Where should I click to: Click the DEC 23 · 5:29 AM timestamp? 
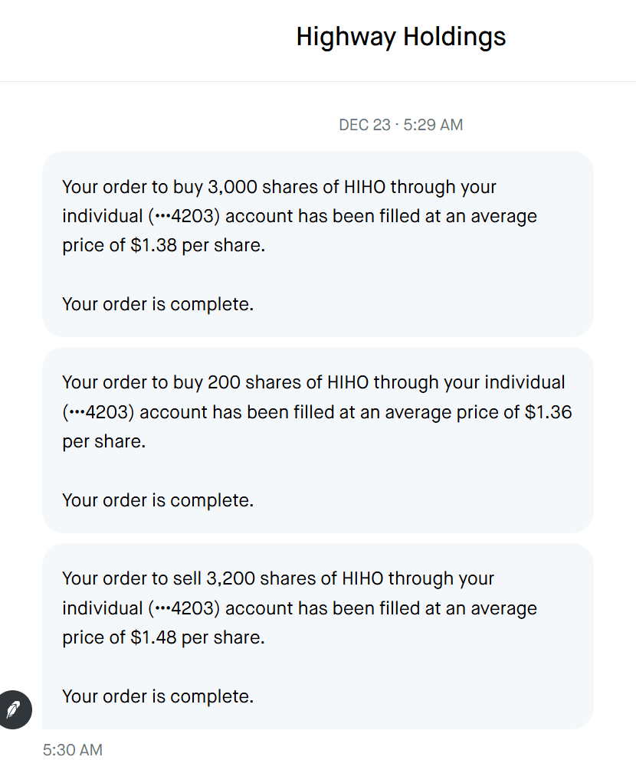tap(401, 125)
